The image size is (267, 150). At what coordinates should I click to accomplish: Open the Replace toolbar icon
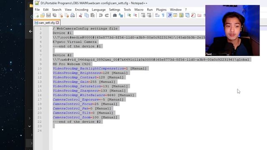(121, 15)
